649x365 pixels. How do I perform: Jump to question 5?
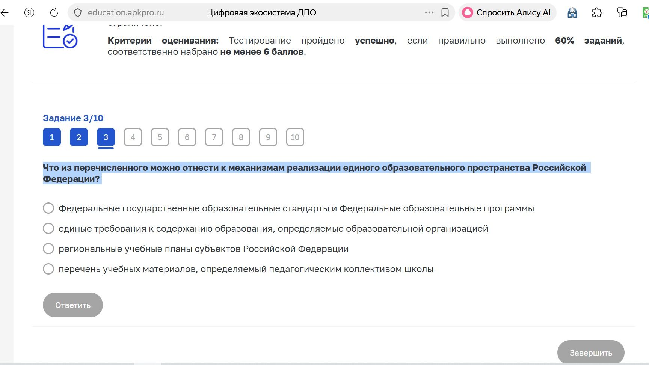160,137
